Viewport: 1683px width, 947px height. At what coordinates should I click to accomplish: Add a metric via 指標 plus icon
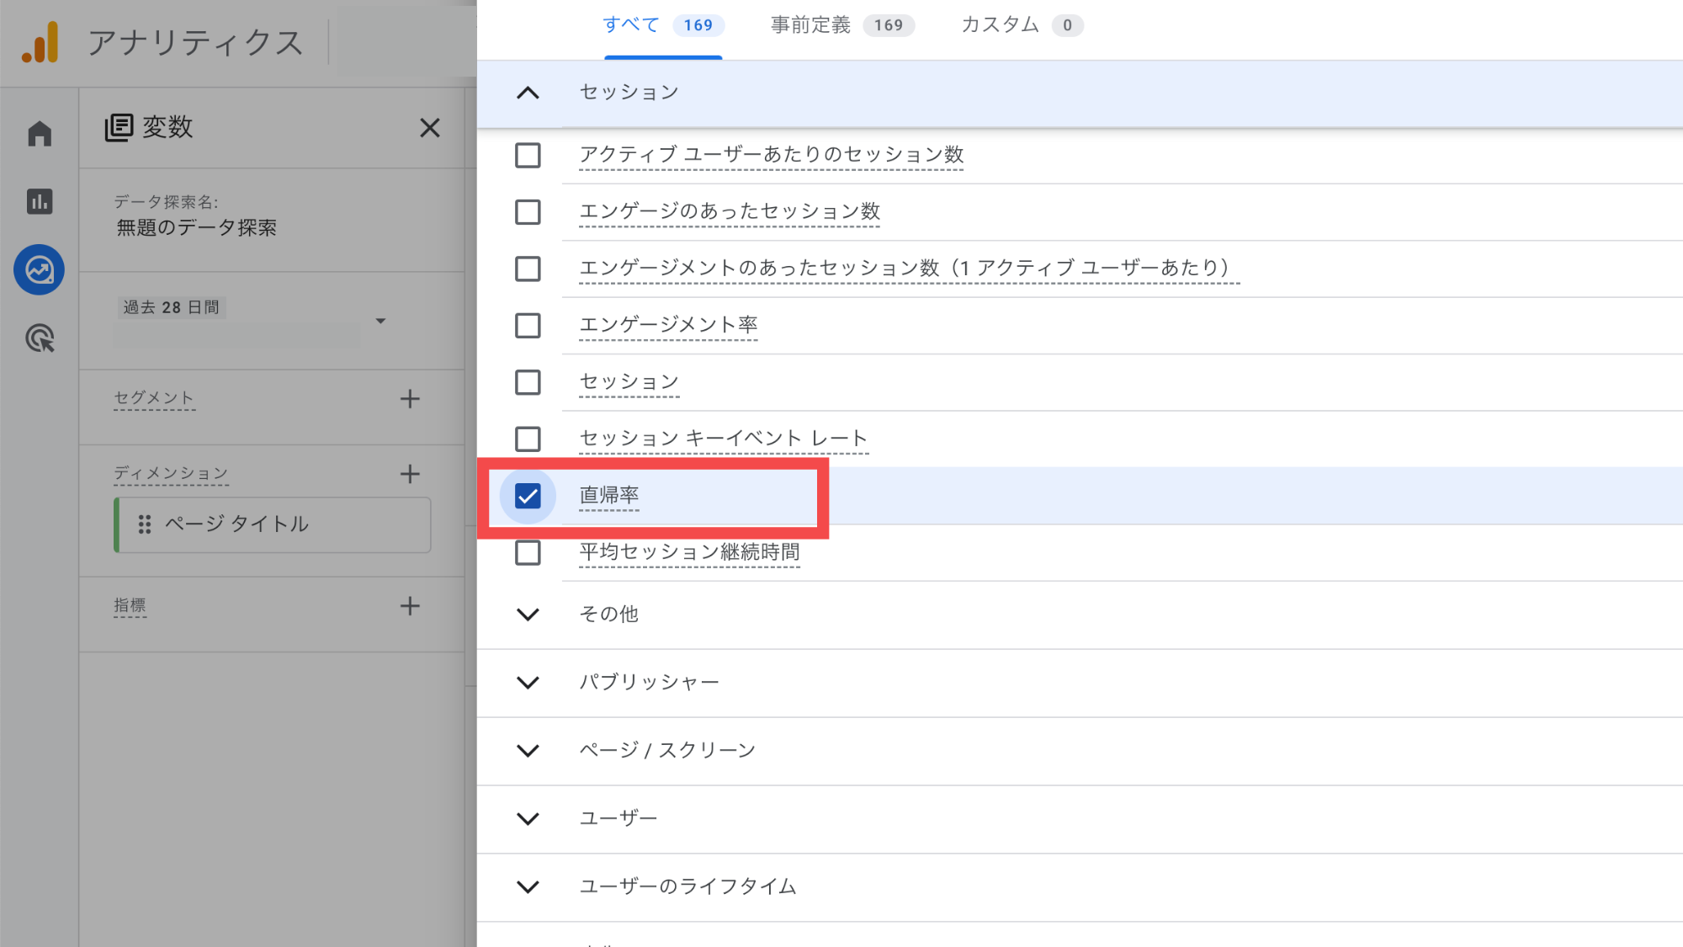point(410,606)
